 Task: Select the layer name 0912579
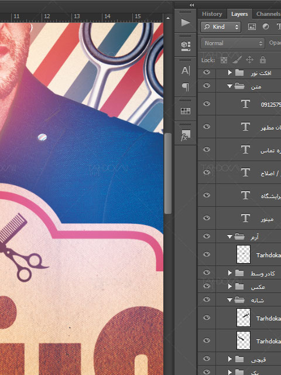[271, 105]
